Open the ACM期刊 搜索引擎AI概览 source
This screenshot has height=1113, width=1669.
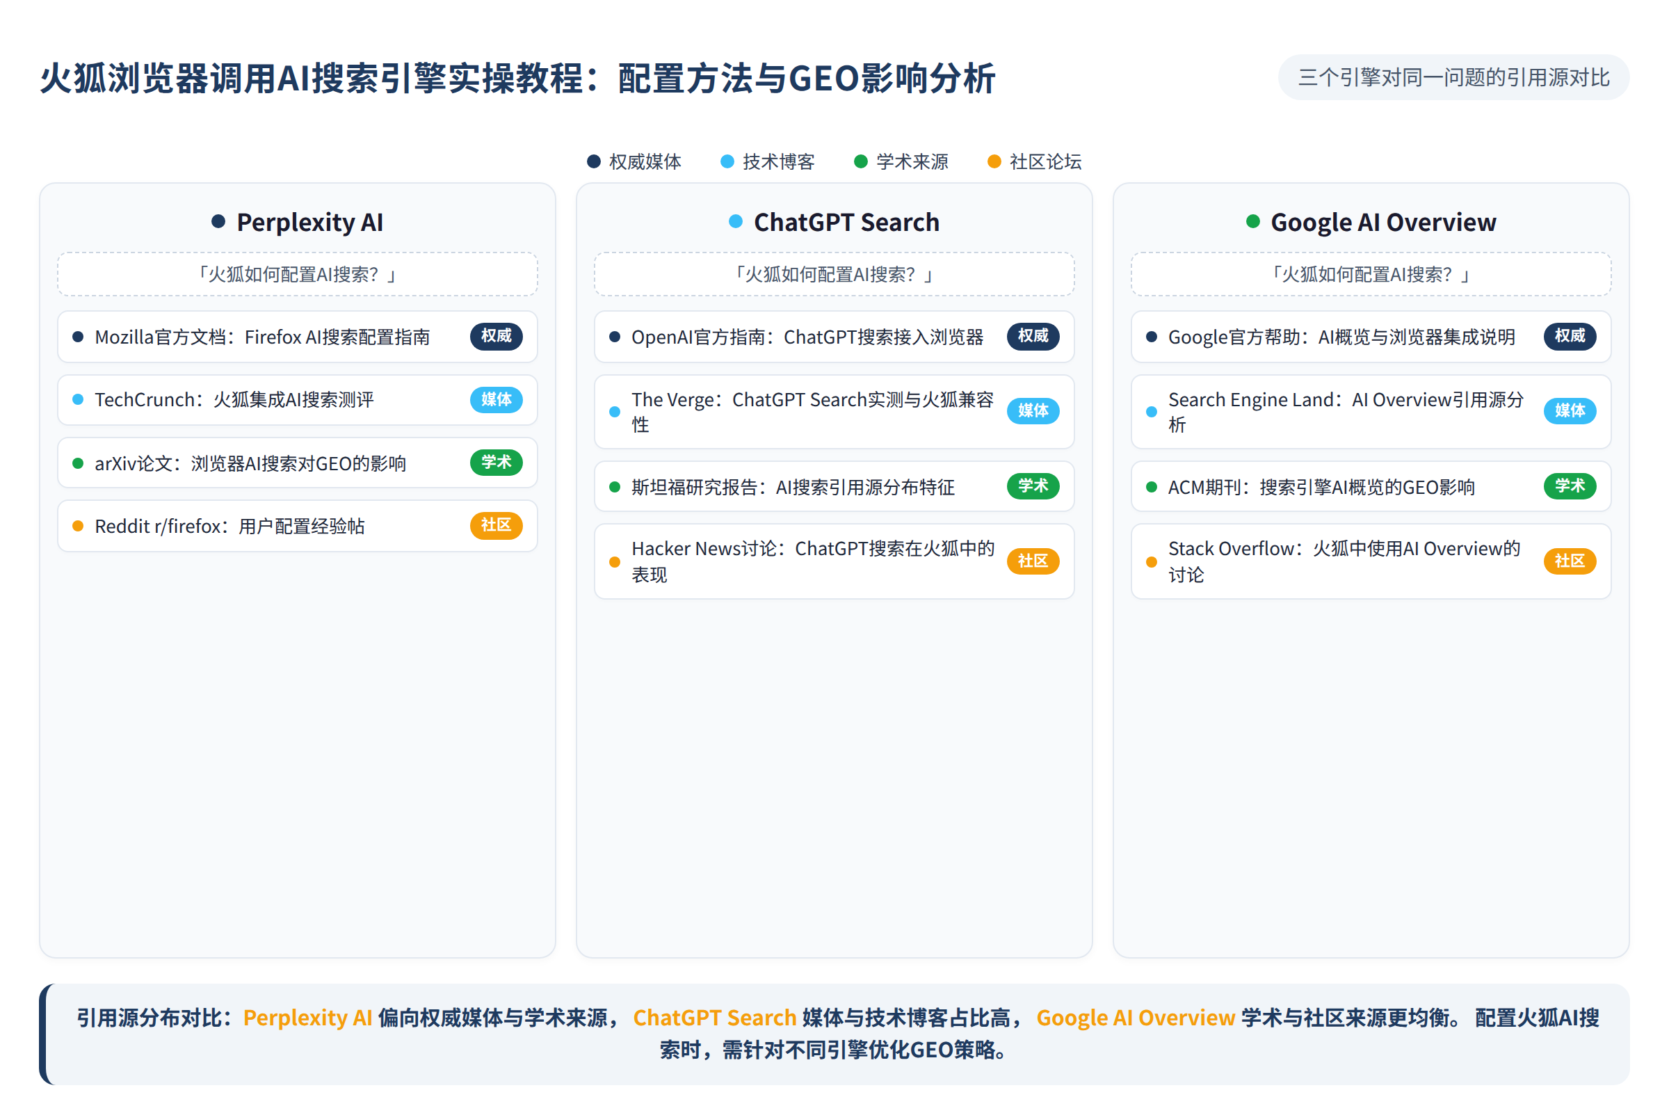click(1371, 487)
